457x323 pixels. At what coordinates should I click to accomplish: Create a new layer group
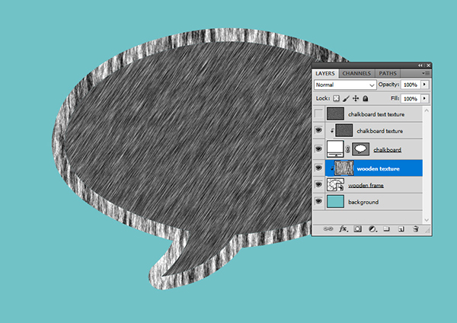pyautogui.click(x=386, y=228)
